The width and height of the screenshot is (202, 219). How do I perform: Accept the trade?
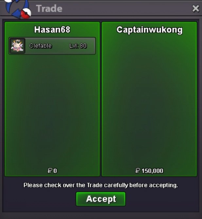101,199
